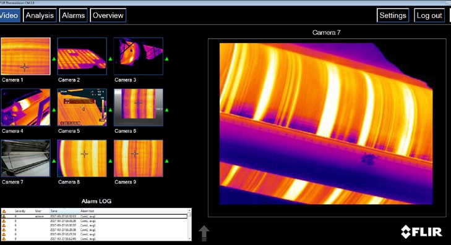Open Settings
451x245 pixels.
point(393,15)
